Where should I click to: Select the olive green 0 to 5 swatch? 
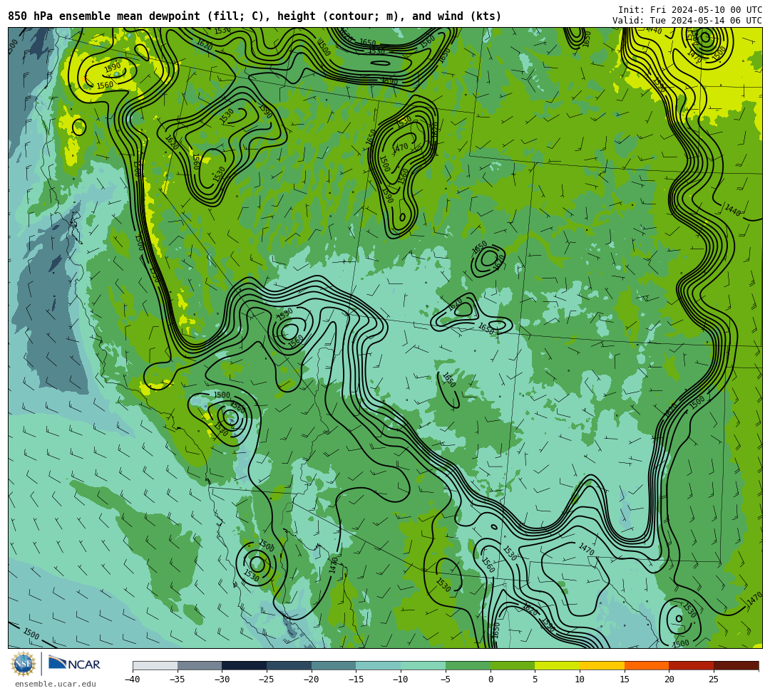tap(513, 665)
